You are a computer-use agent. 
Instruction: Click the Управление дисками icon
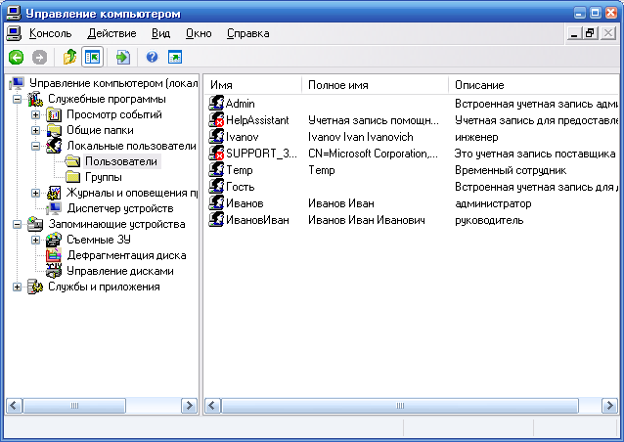pyautogui.click(x=54, y=271)
